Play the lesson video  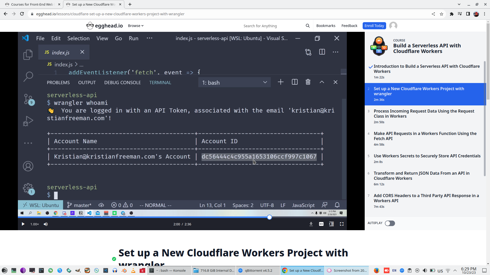click(x=23, y=224)
